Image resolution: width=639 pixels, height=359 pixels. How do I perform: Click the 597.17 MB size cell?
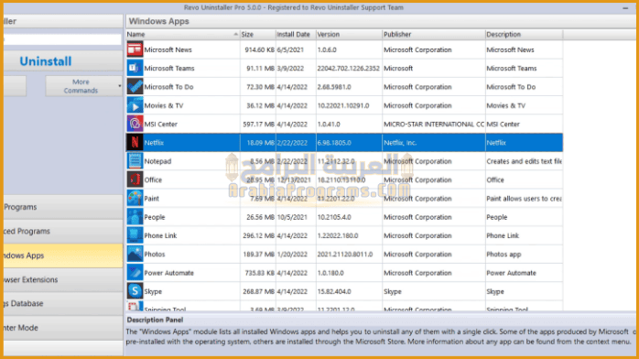click(x=258, y=125)
